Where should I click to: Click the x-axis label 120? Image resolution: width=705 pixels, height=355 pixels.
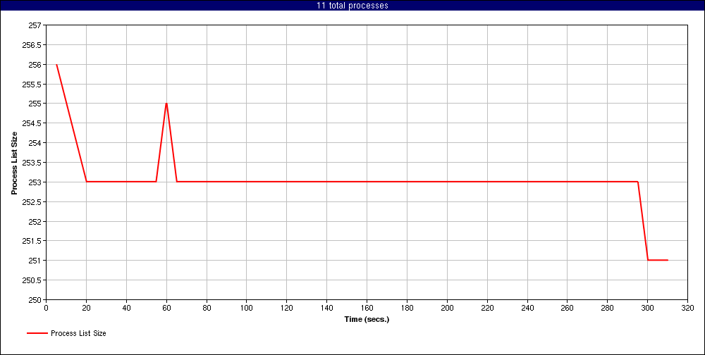[x=286, y=308]
